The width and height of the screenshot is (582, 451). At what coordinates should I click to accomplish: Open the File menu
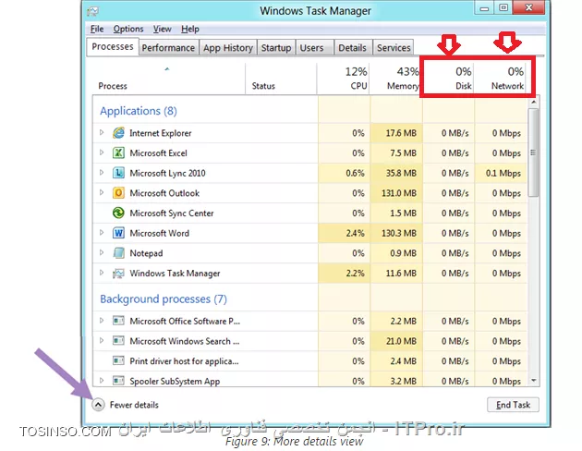pos(97,29)
